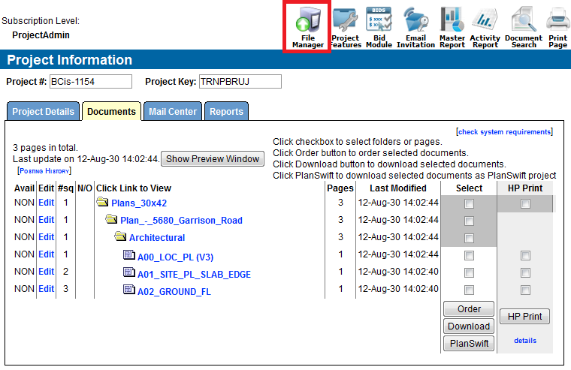Click Edit for A00_LOC_PL (V3) row
The width and height of the screenshot is (571, 370).
(47, 254)
